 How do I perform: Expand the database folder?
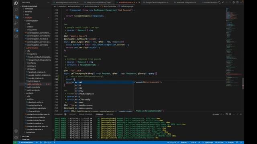coord(29,9)
